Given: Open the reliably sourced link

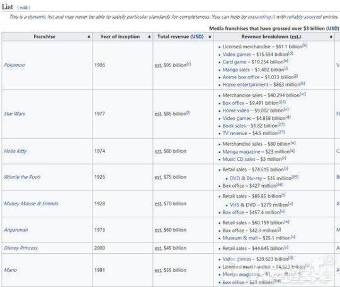Looking at the screenshot, I should point(305,17).
